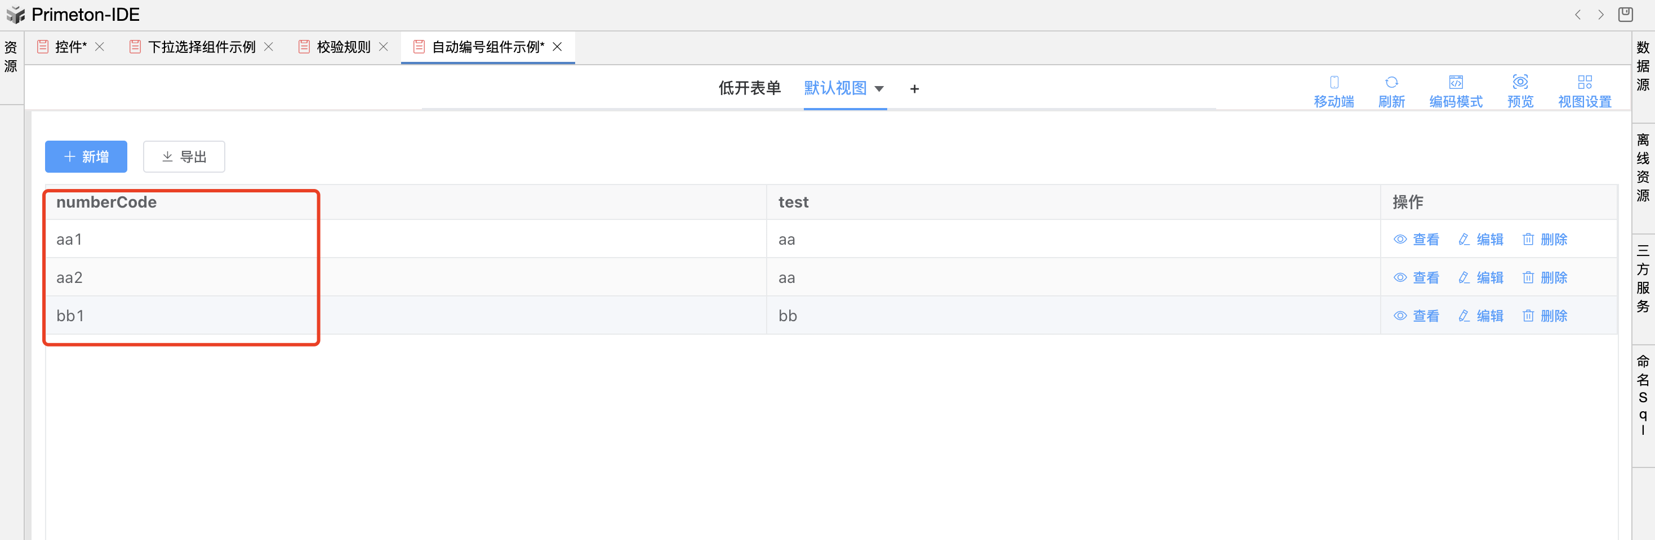Open the preview (预览) icon
The width and height of the screenshot is (1655, 540).
pyautogui.click(x=1519, y=83)
